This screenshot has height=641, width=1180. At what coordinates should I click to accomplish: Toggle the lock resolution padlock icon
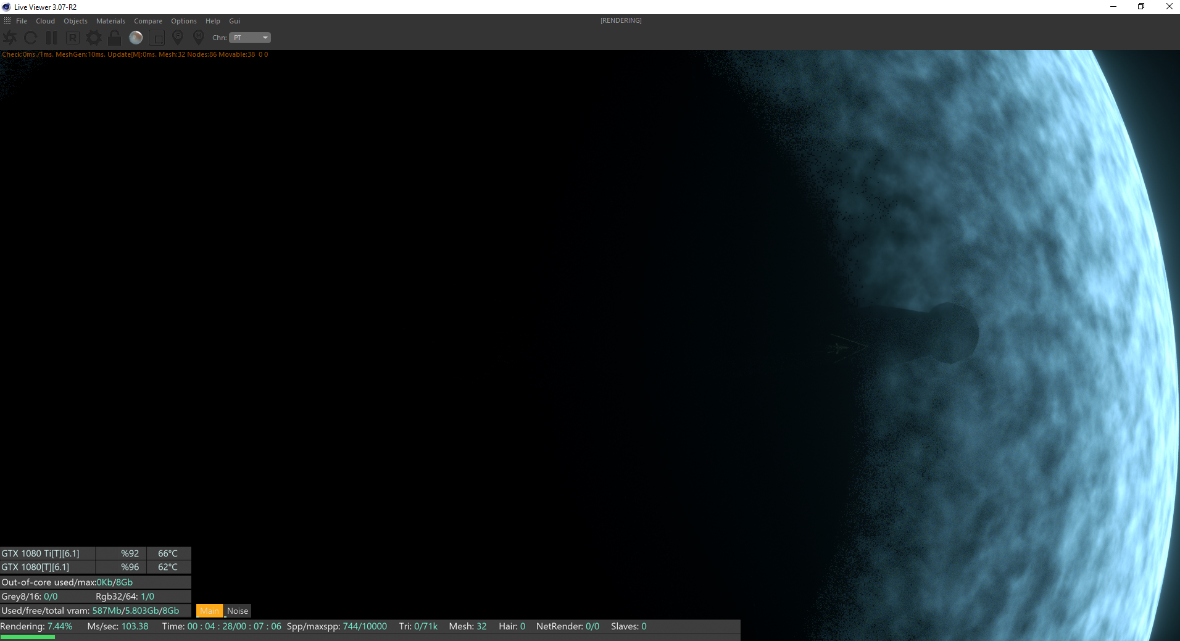[114, 38]
